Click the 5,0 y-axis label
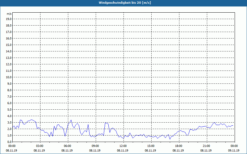Viewport: 247px width, 154px height. (10, 110)
